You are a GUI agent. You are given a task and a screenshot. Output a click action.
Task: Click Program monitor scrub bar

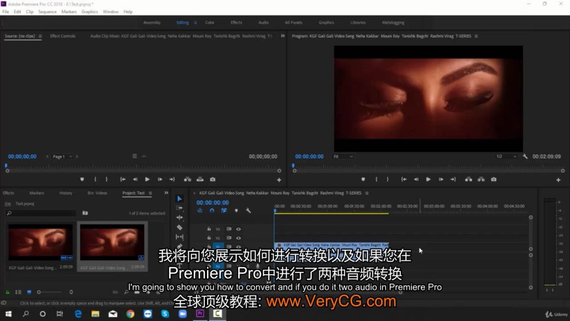click(429, 171)
